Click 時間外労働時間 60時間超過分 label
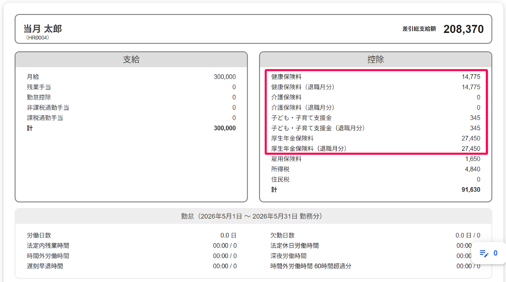This screenshot has height=282, width=506. tap(311, 266)
